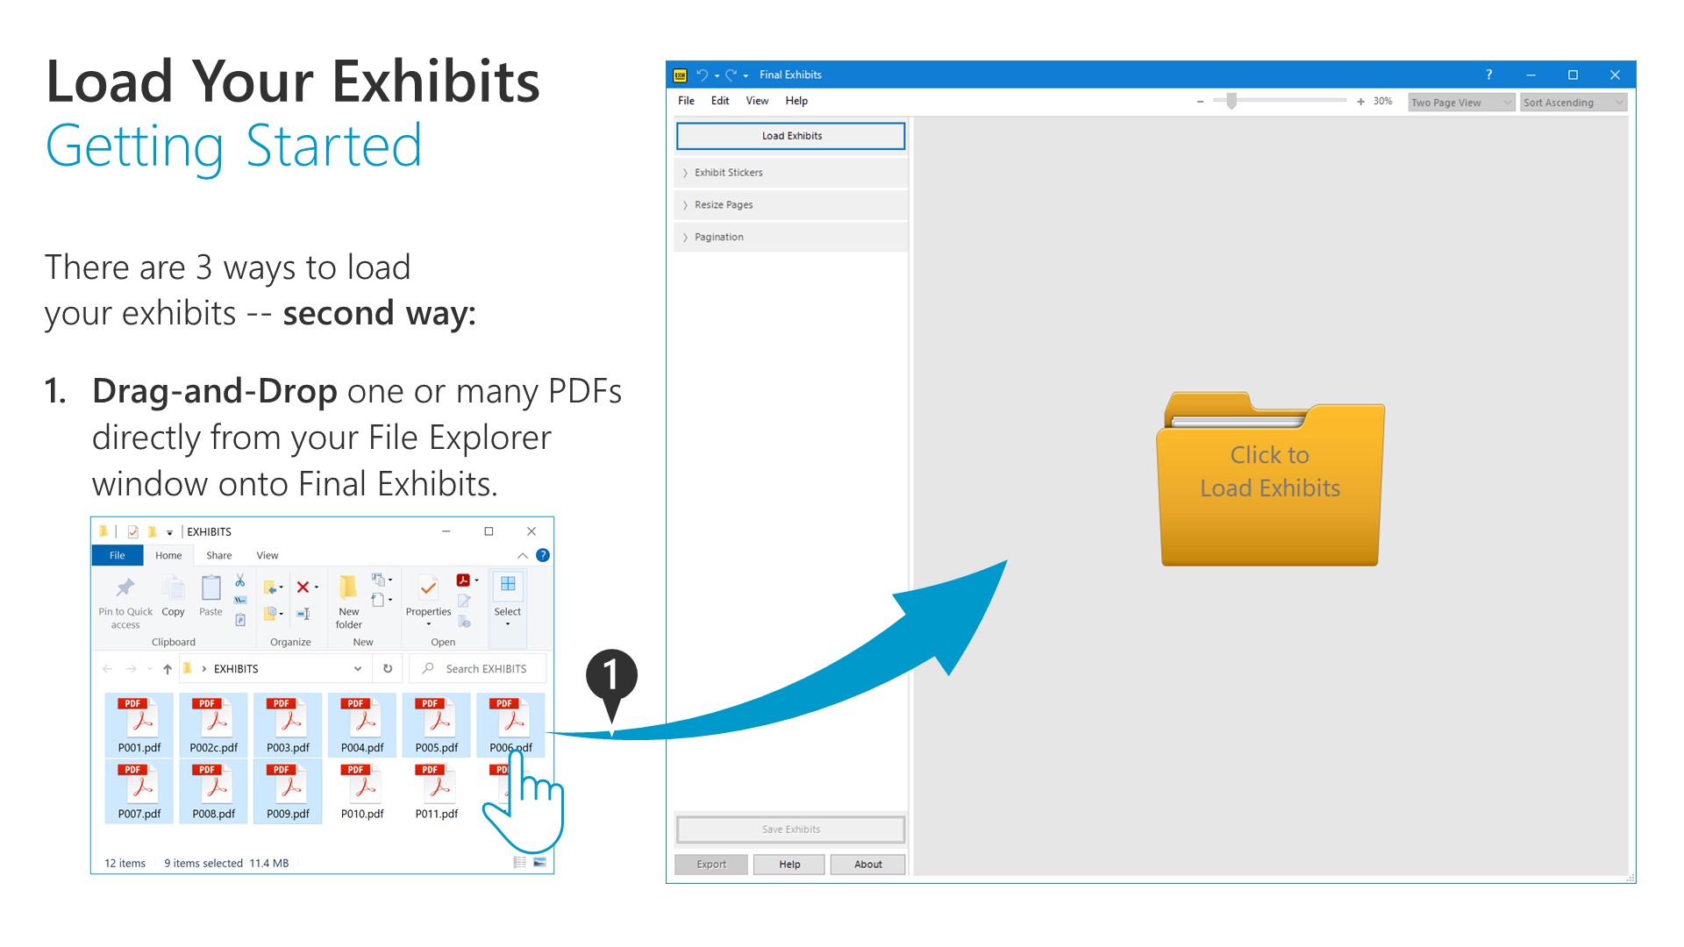Viewport: 1684px width, 947px height.
Task: Switch to large icons view in status bar
Action: coord(539,863)
